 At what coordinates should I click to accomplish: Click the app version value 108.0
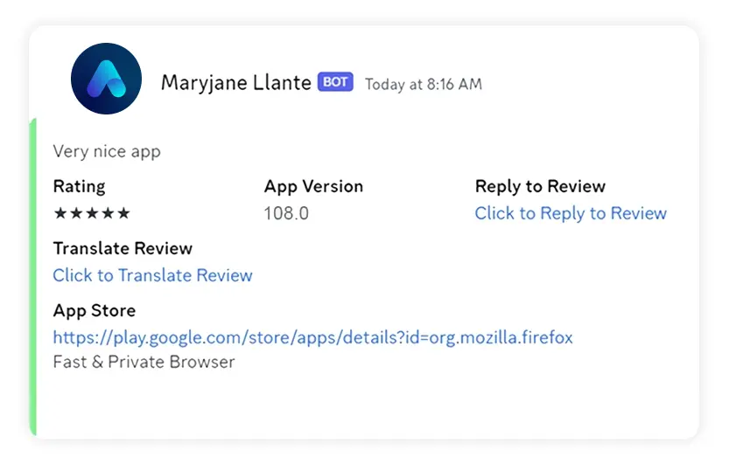[286, 214]
